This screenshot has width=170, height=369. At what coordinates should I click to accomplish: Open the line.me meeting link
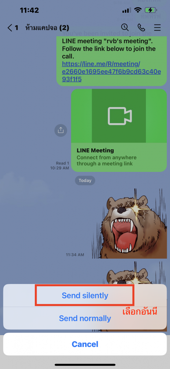111,72
